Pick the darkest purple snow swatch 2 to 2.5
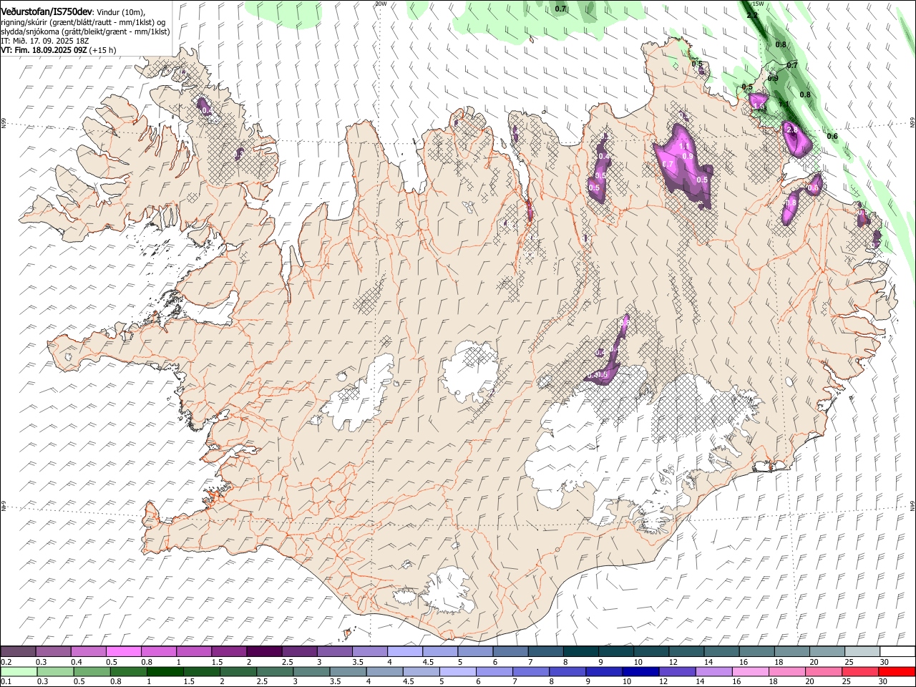Image resolution: width=916 pixels, height=687 pixels. click(x=263, y=652)
